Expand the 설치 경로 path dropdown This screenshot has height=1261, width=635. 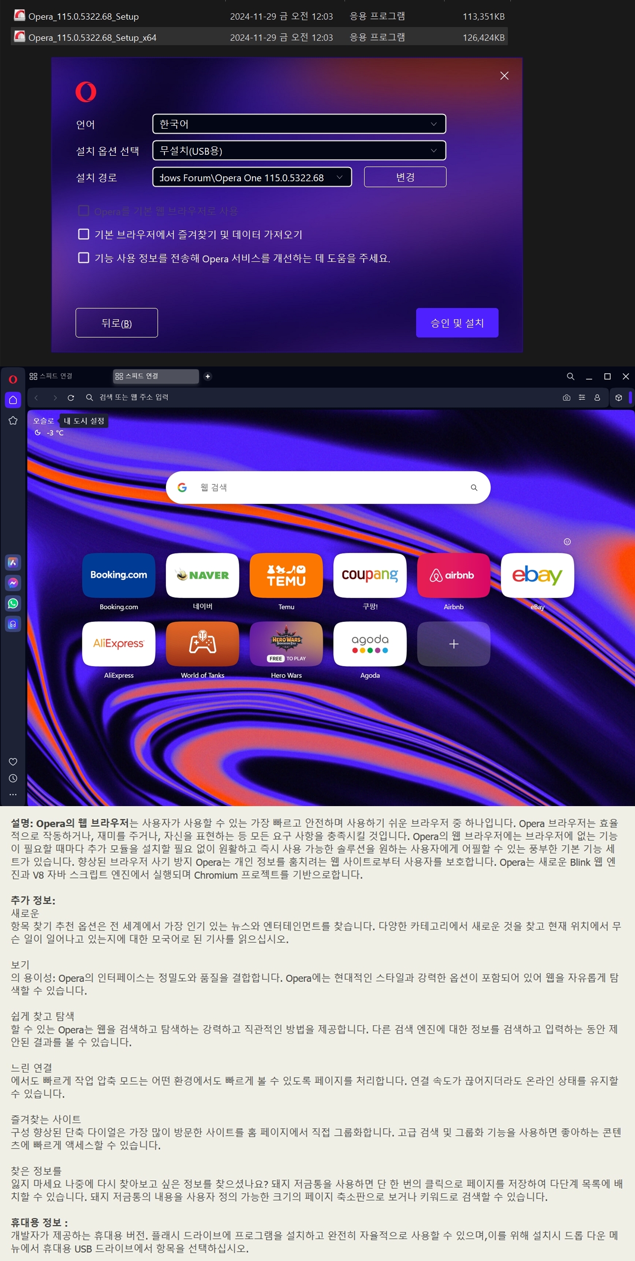tap(340, 177)
